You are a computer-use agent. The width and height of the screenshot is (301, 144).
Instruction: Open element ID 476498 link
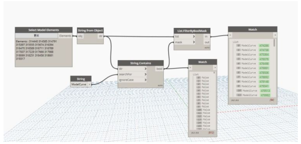click(264, 64)
